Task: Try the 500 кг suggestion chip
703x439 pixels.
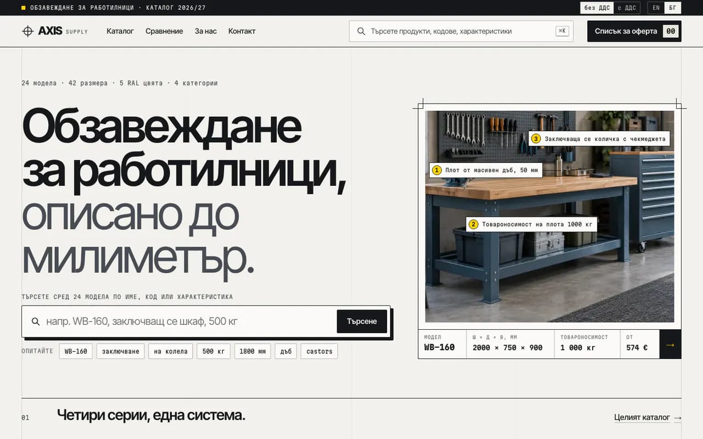Action: coord(214,351)
